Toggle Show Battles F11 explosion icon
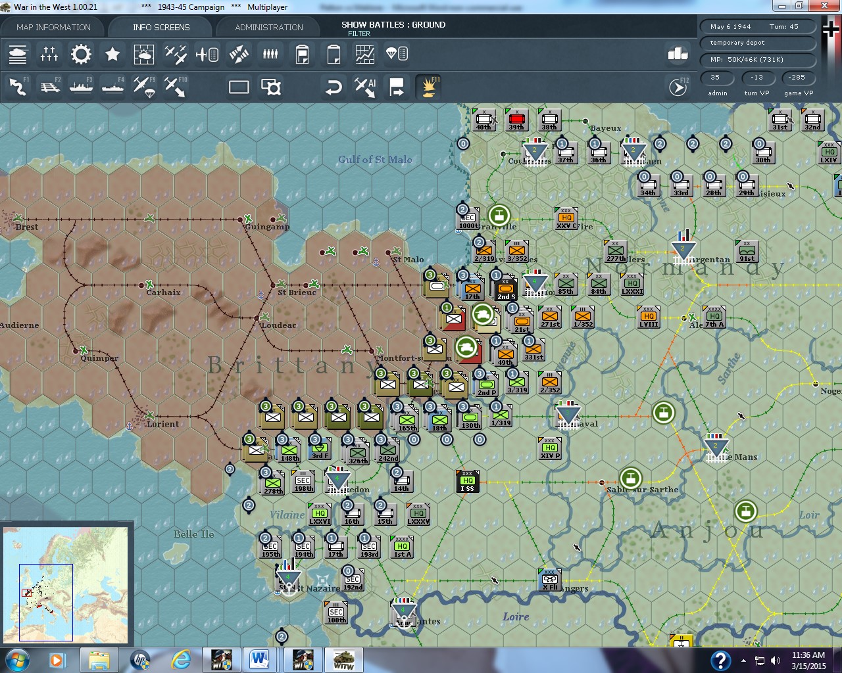Image resolution: width=842 pixels, height=673 pixels. point(429,87)
